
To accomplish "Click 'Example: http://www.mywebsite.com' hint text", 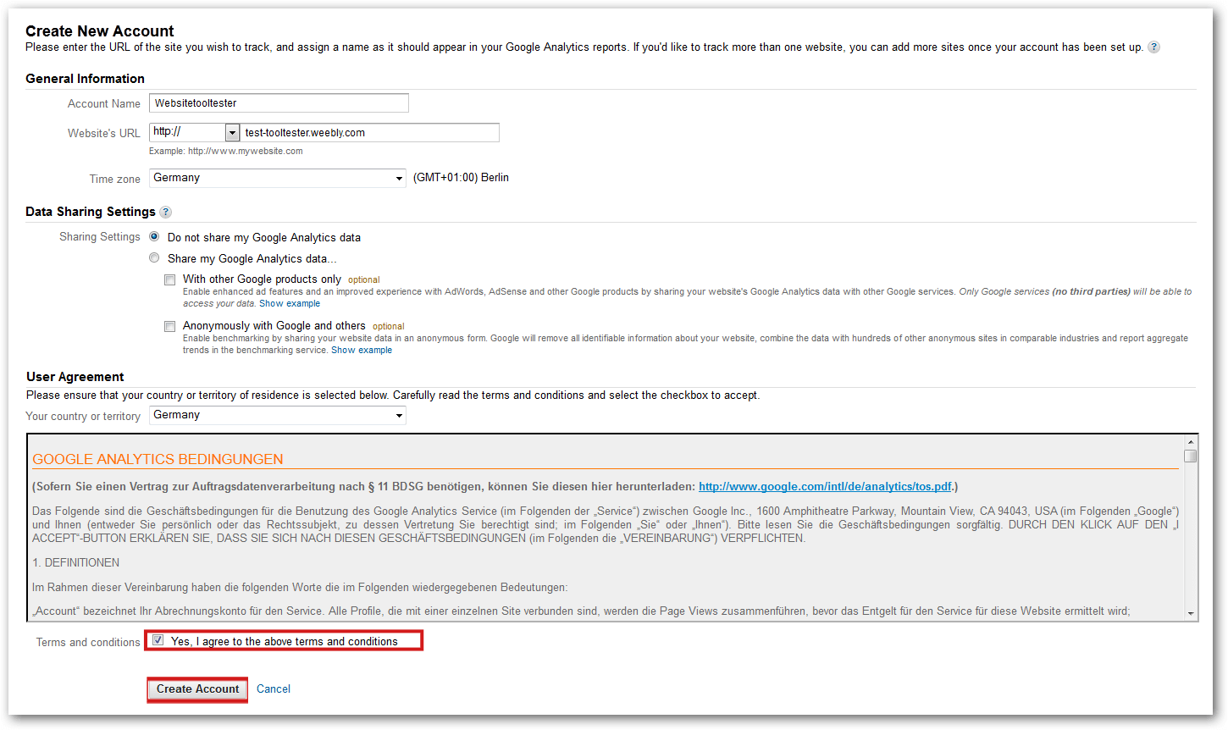I will tap(225, 151).
